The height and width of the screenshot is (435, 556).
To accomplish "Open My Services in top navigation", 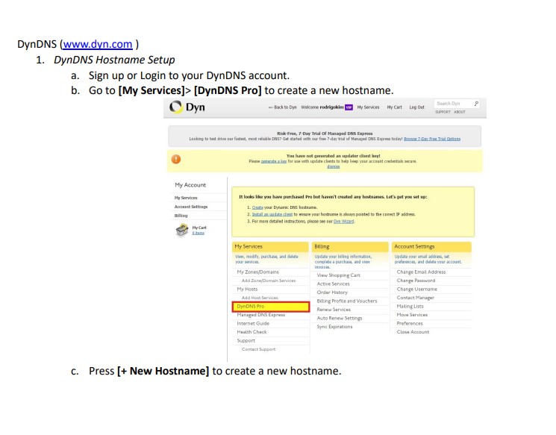I will click(368, 107).
